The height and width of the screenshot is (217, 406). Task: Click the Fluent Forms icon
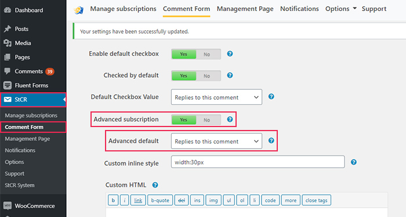click(8, 85)
